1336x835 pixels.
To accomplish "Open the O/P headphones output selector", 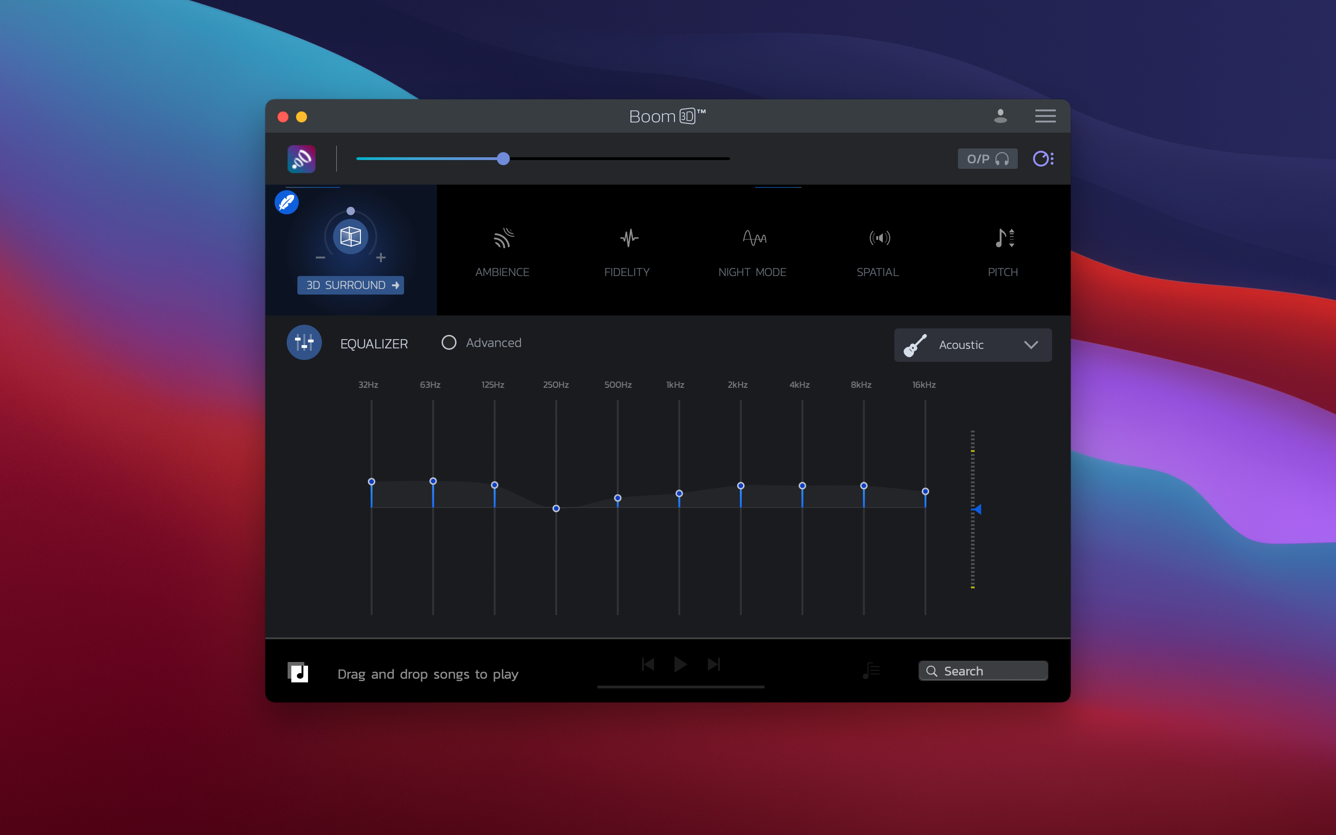I will click(x=987, y=159).
